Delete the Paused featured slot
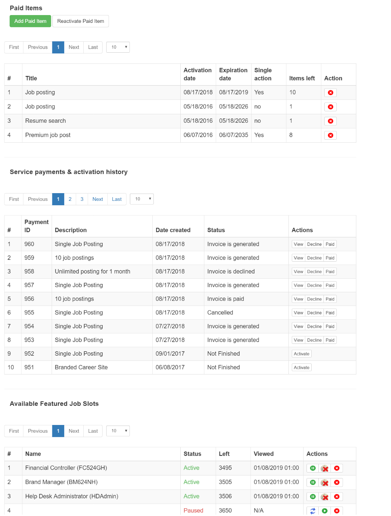Viewport: 391px width, 516px height. tap(337, 511)
